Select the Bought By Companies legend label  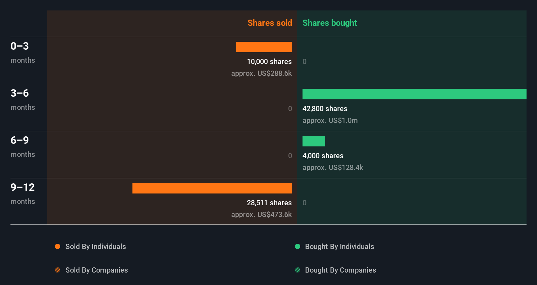pos(340,270)
